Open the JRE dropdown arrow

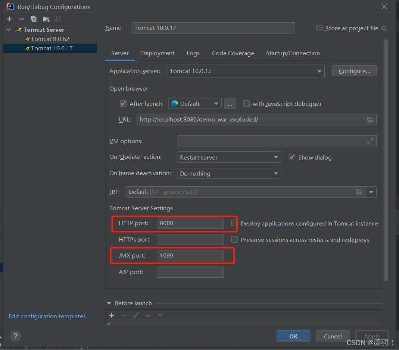371,192
